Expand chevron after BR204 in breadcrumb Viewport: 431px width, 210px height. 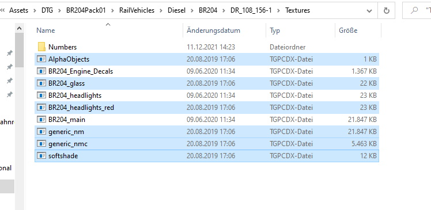(224, 10)
